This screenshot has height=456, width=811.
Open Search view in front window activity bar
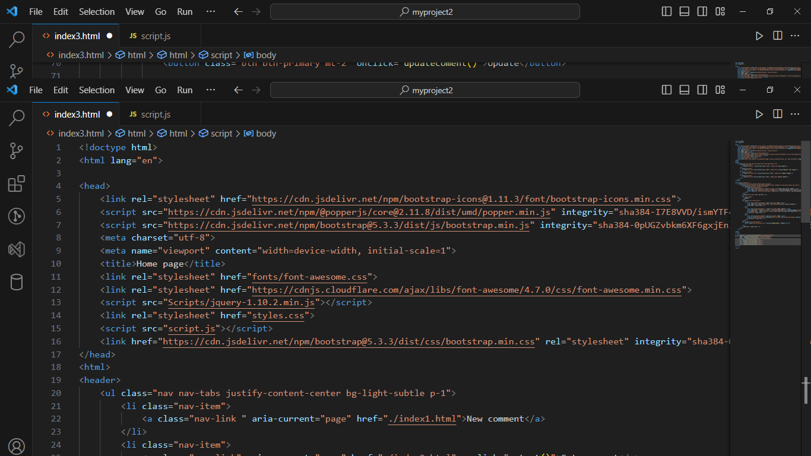17,118
